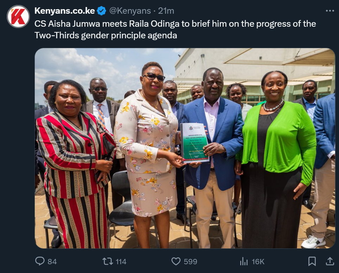Screen dimensions: 339x273
Task: Open the 21m timestamp link
Action: click(166, 11)
